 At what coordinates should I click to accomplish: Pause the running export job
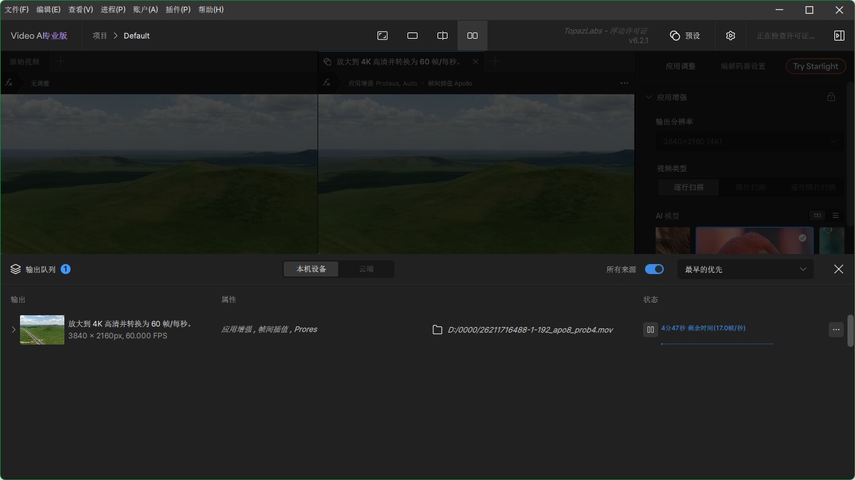(x=650, y=330)
